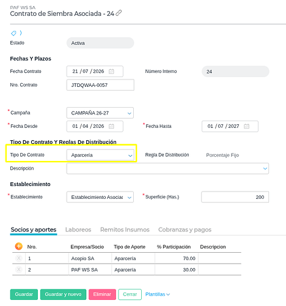This screenshot has height=306, width=286.
Task: Open the calendar picker for Fecha Desde
Action: (x=111, y=126)
